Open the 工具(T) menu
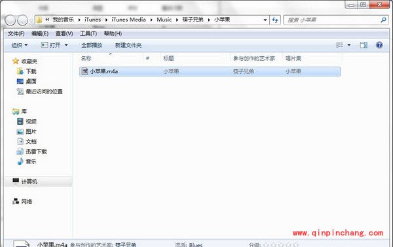Image resolution: width=393 pixels, height=247 pixels. 88,33
